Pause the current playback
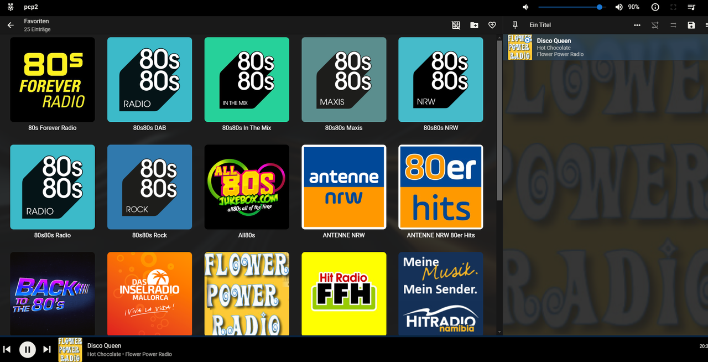Viewport: 708px width, 362px height. (27, 349)
